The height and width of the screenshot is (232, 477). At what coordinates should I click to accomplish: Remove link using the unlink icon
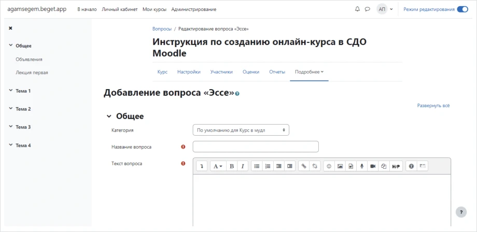(x=315, y=166)
